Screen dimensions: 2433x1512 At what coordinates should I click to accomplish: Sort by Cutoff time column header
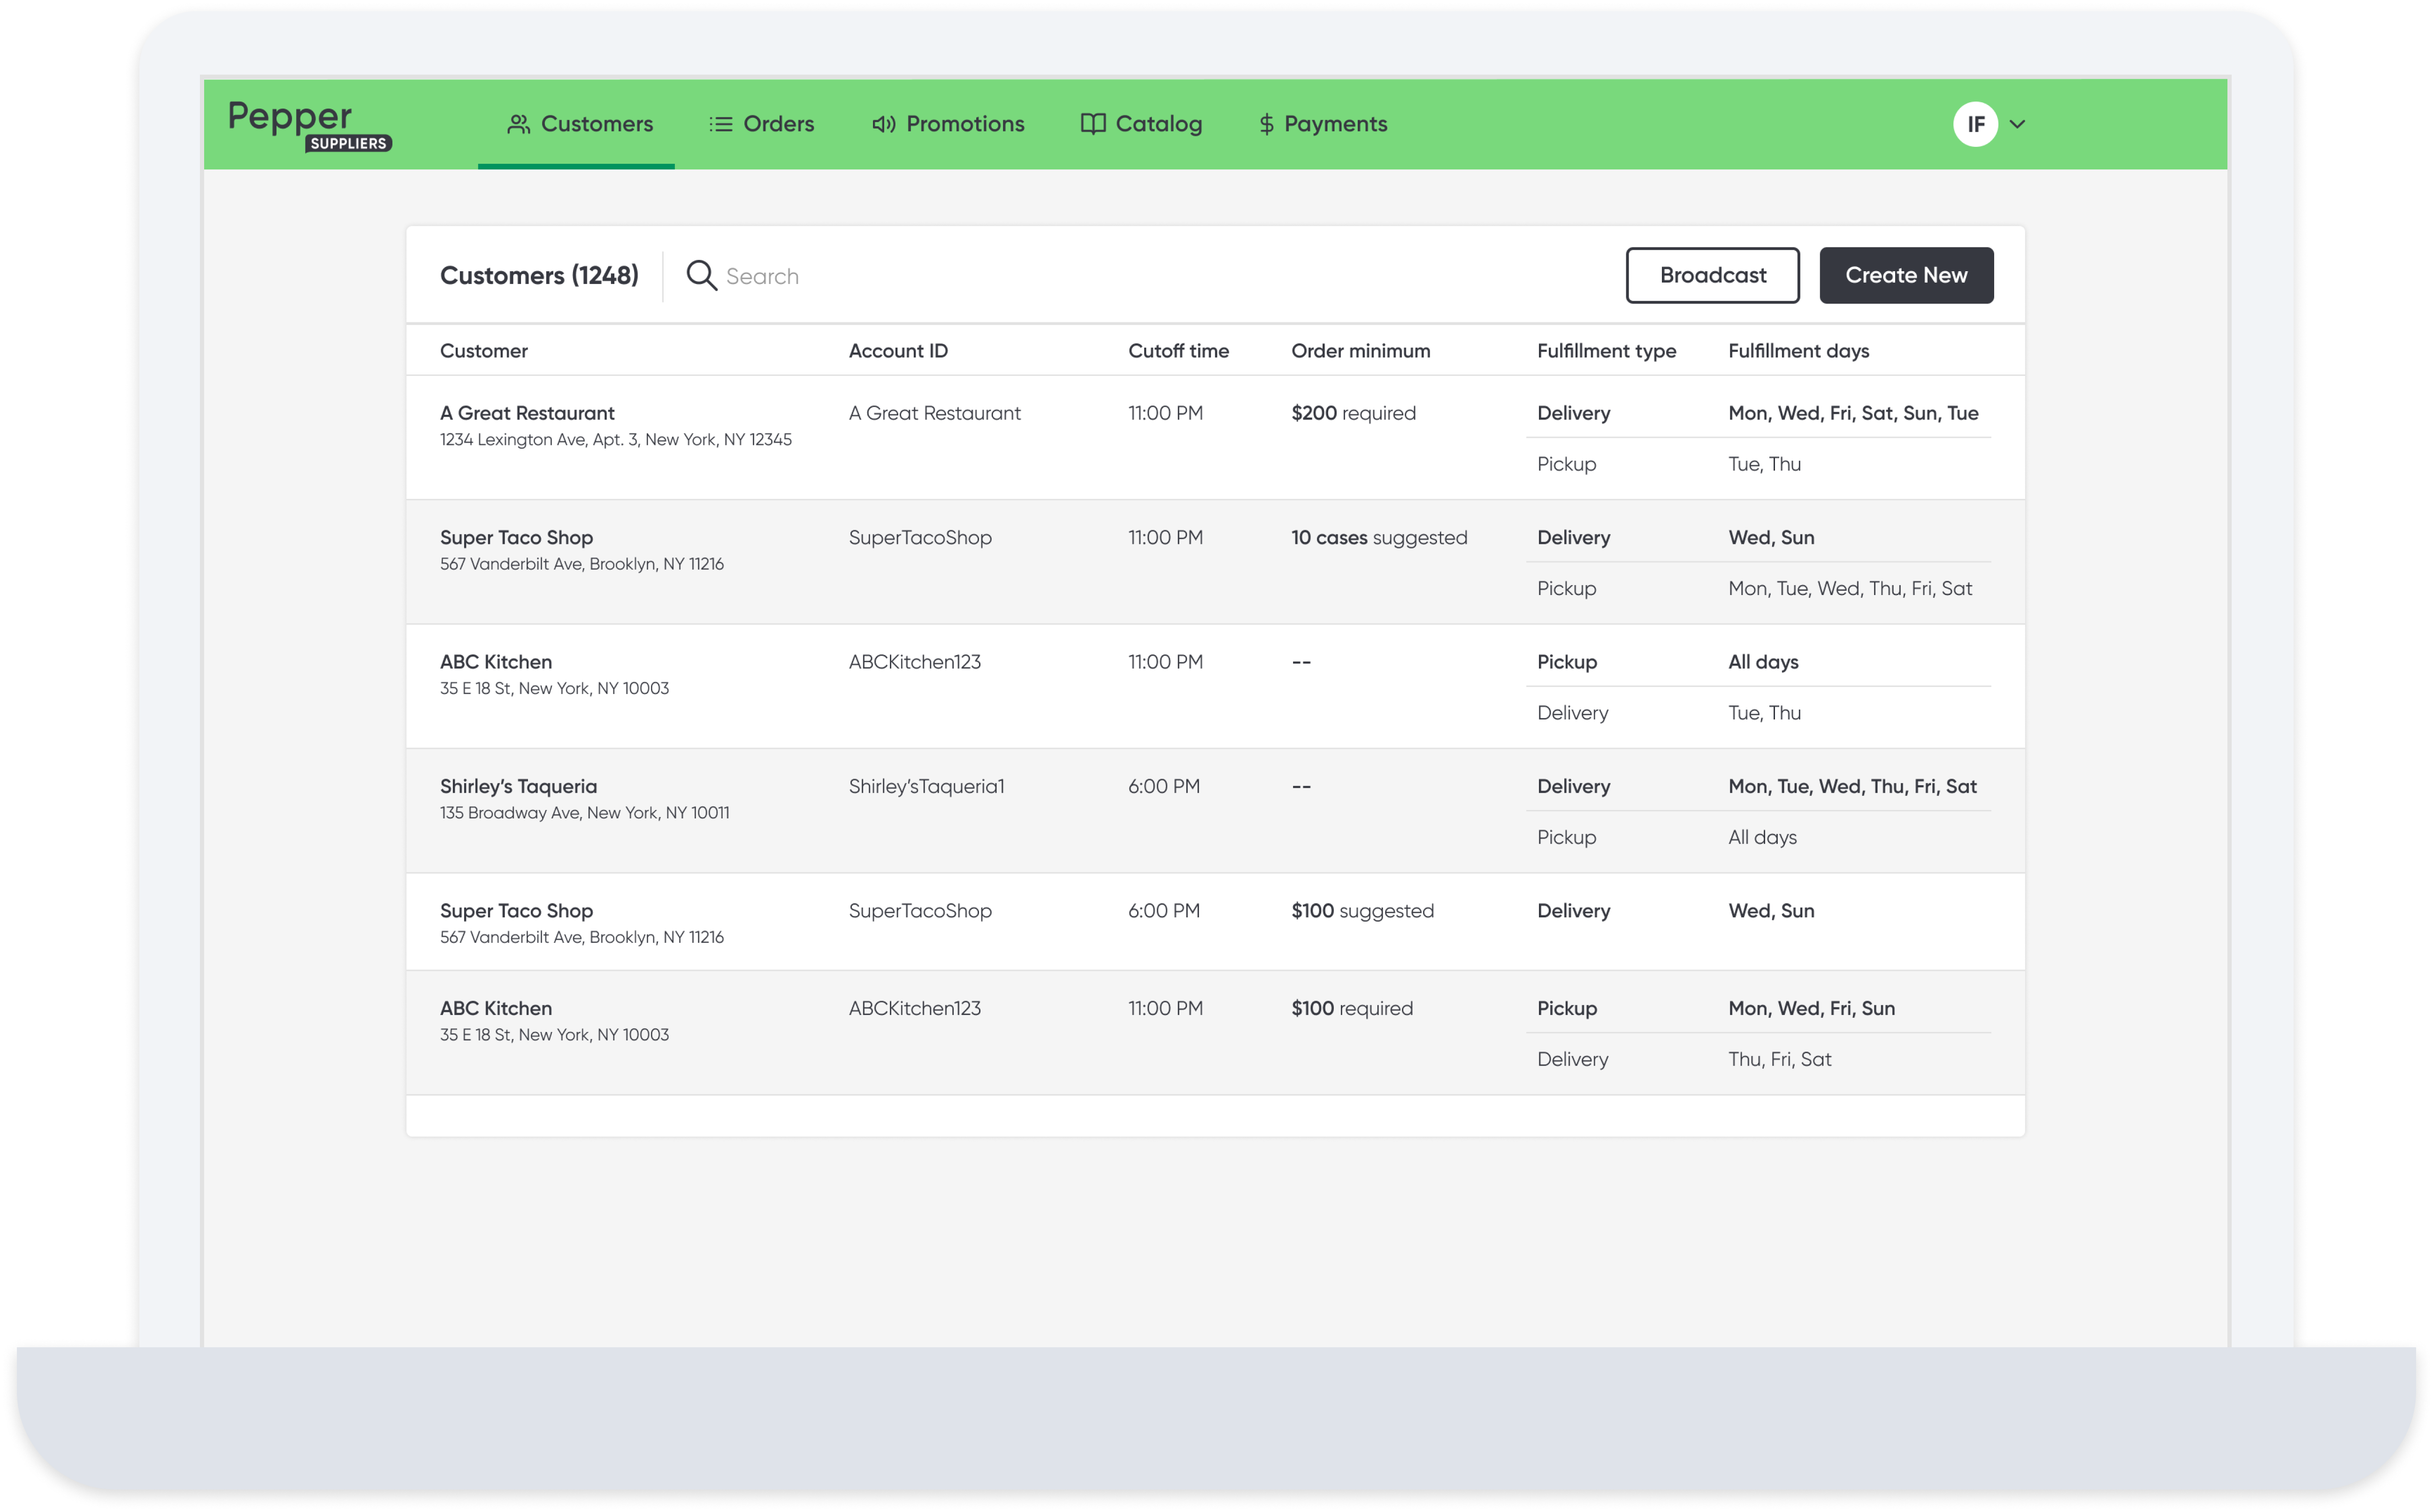pyautogui.click(x=1178, y=351)
